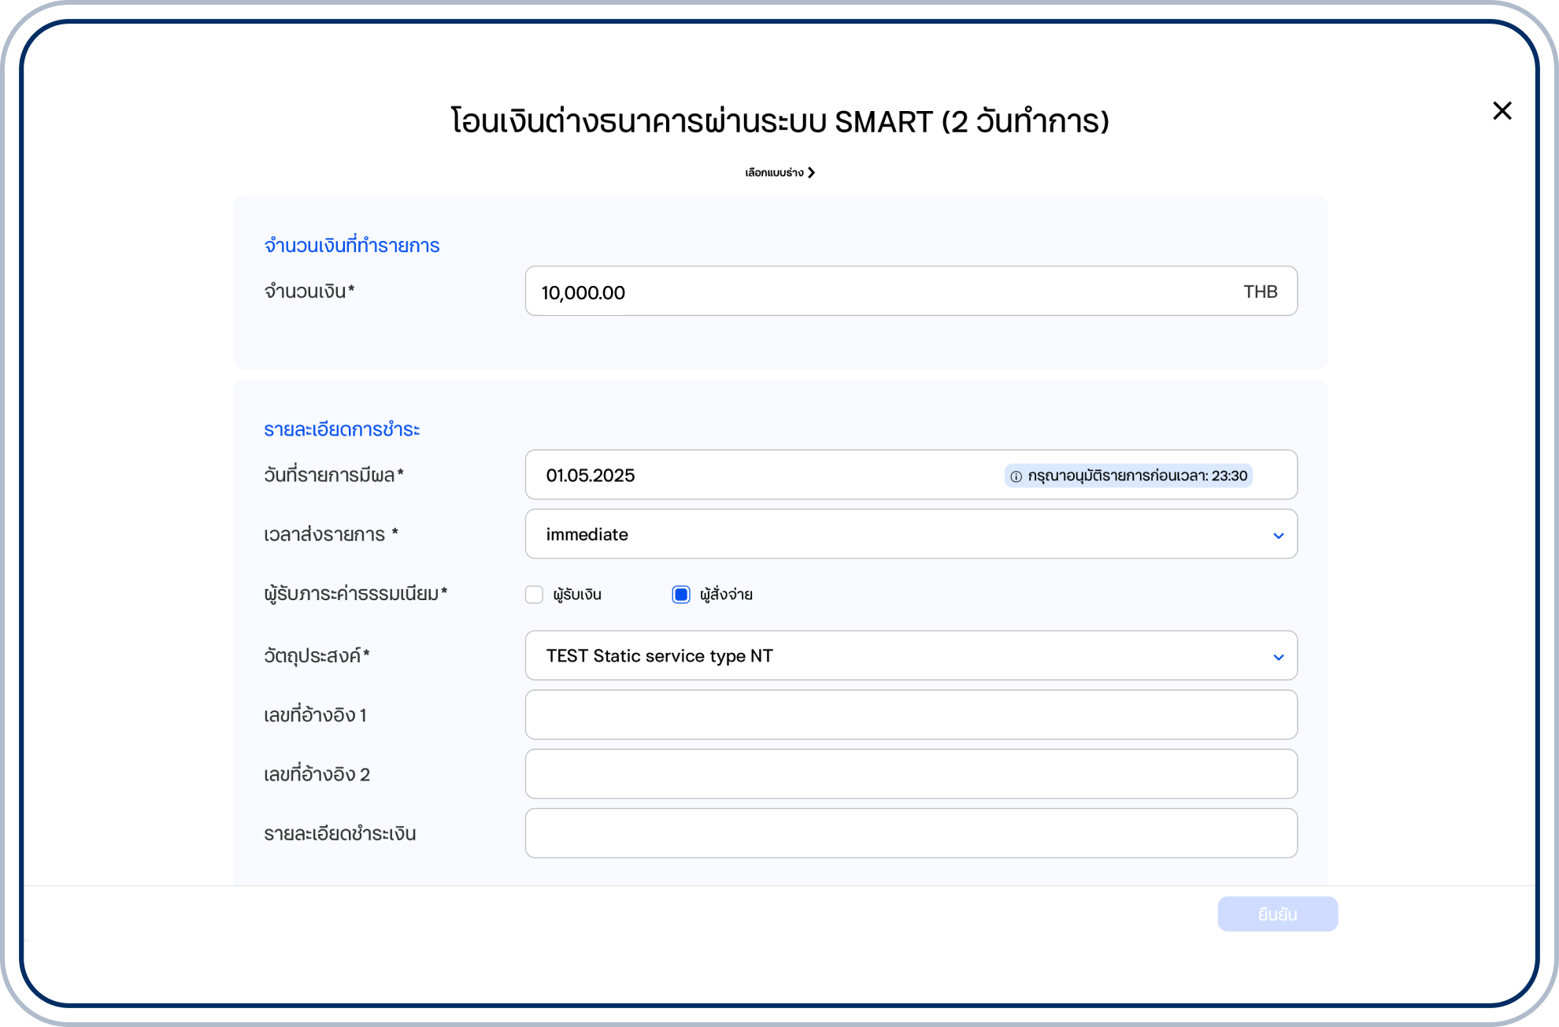This screenshot has width=1559, height=1027.
Task: Click the THB currency label
Action: tap(1260, 291)
